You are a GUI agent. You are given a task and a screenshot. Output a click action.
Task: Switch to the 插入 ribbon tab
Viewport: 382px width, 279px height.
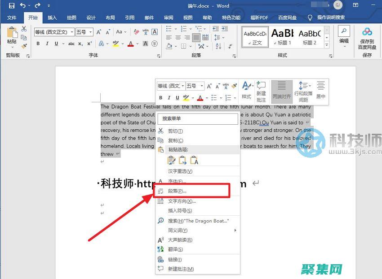pyautogui.click(x=52, y=17)
